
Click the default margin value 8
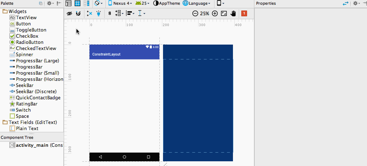coord(110,13)
